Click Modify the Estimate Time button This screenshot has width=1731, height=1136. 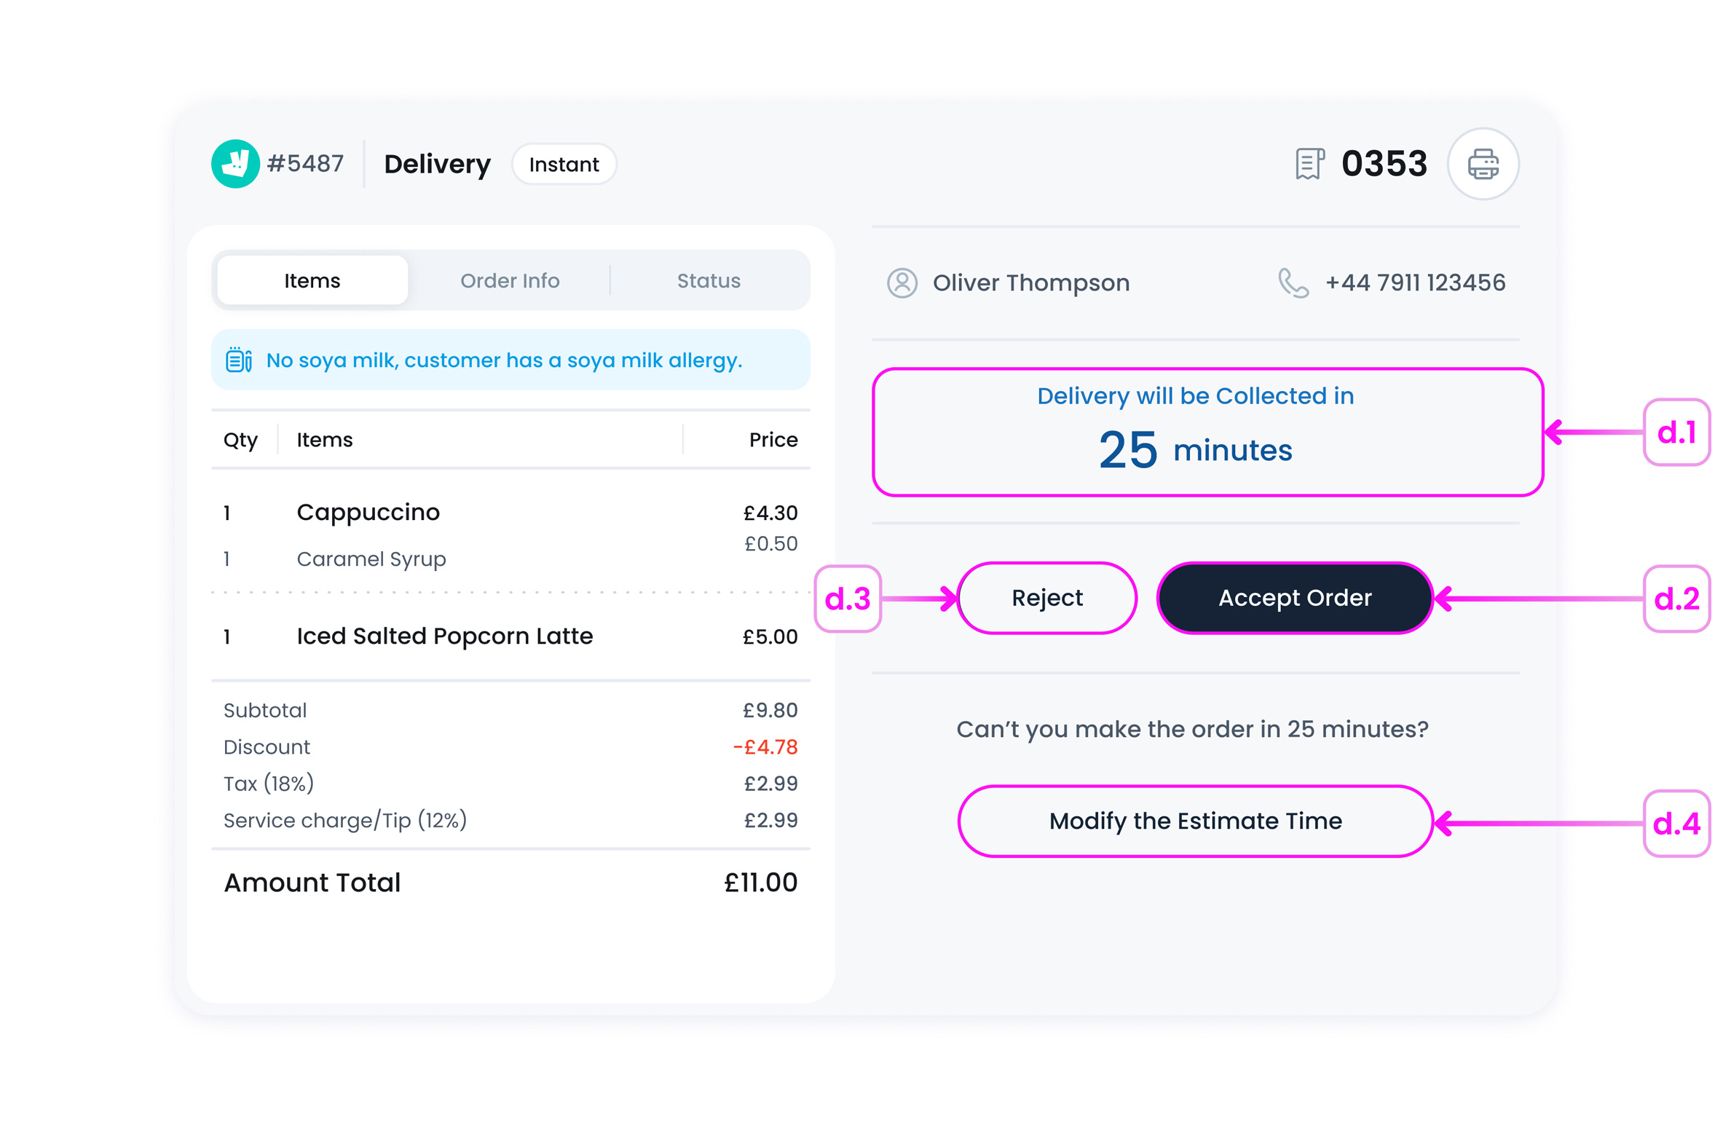point(1194,821)
